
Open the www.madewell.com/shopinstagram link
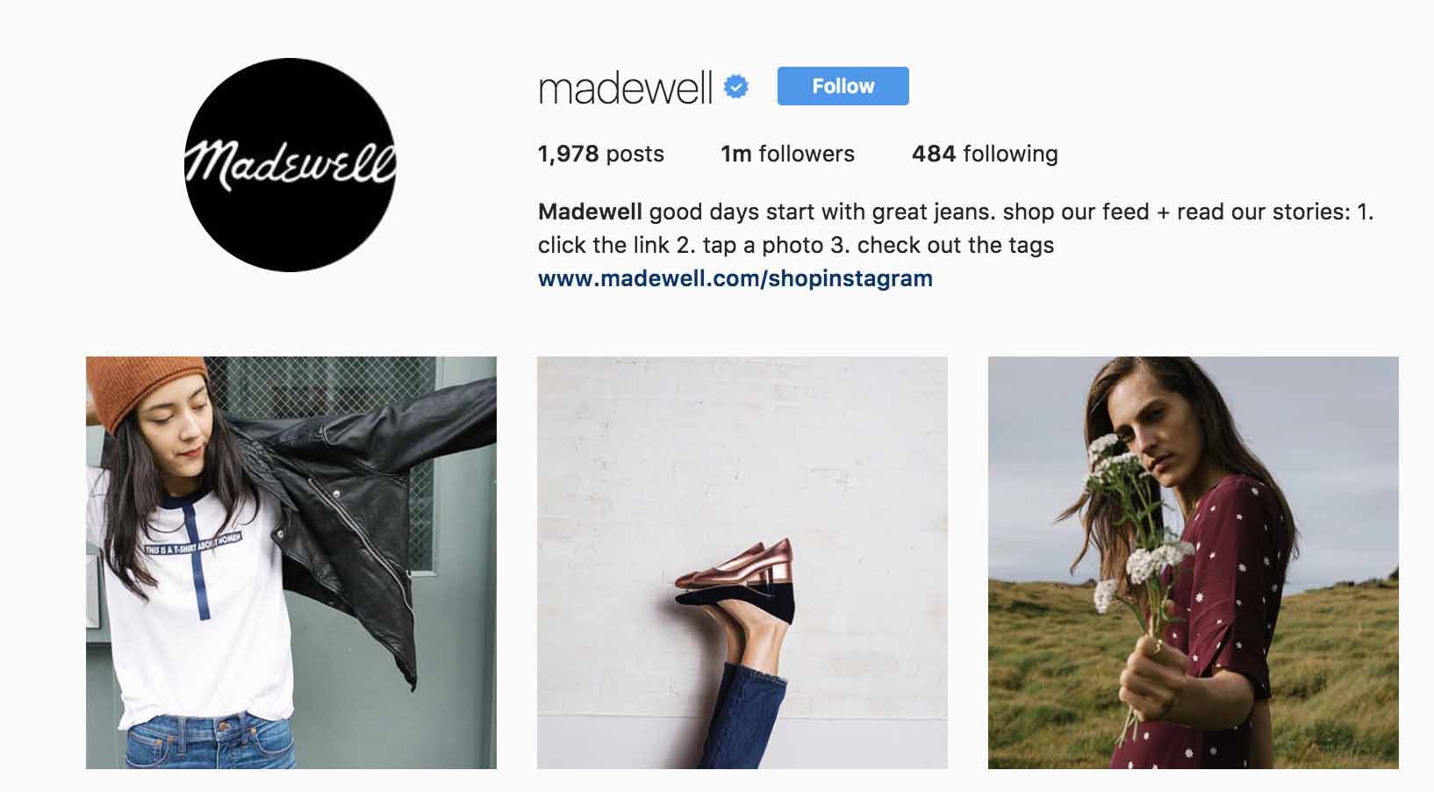tap(735, 278)
